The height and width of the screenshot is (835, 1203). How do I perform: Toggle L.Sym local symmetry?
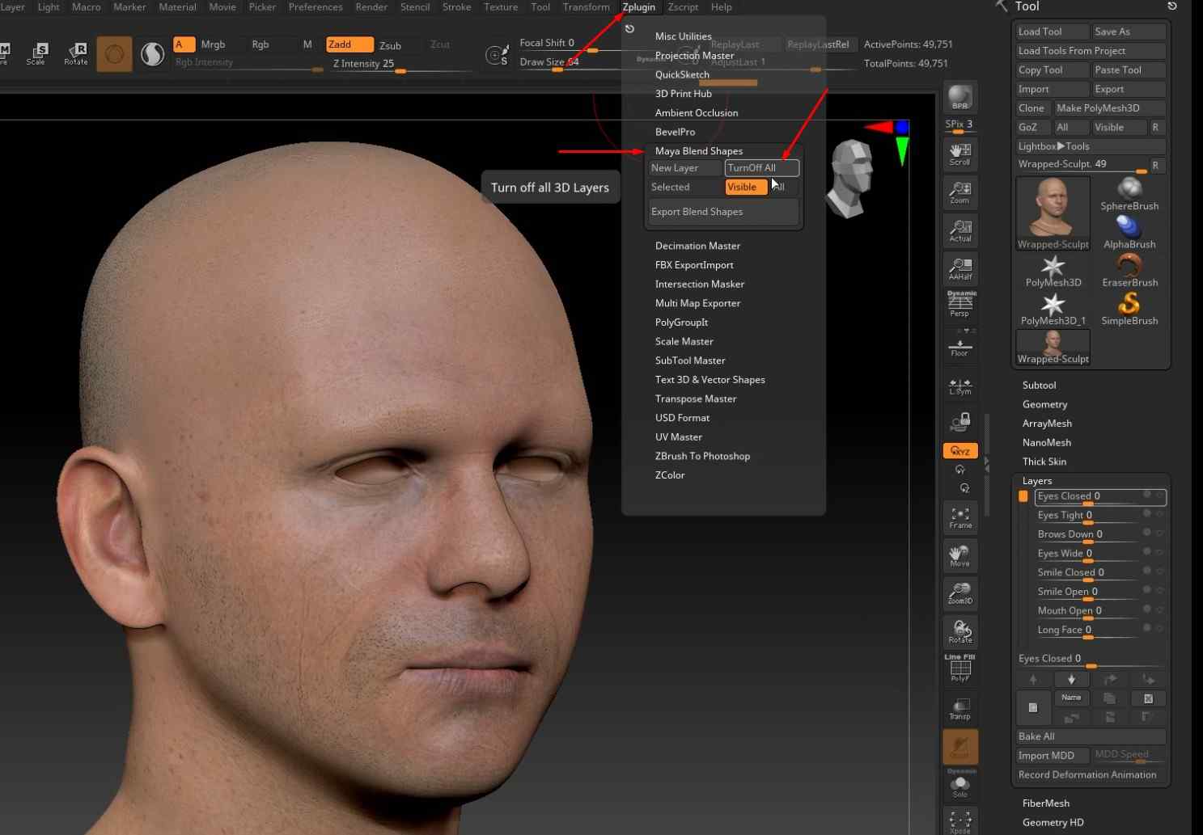[x=960, y=386]
